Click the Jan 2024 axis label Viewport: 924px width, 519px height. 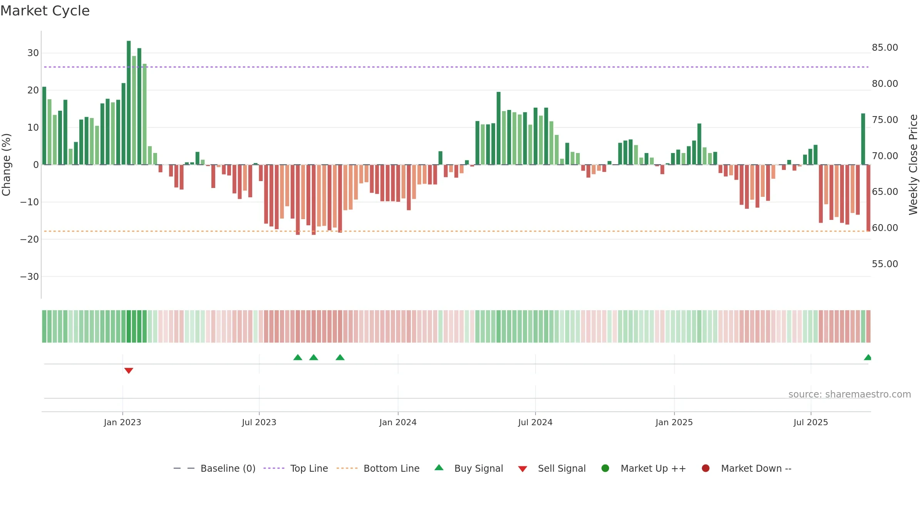(398, 423)
